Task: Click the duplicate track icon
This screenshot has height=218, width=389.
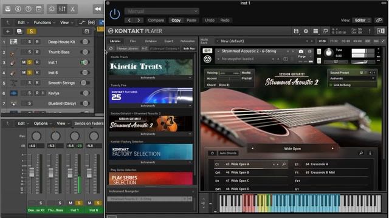Action: click(19, 31)
